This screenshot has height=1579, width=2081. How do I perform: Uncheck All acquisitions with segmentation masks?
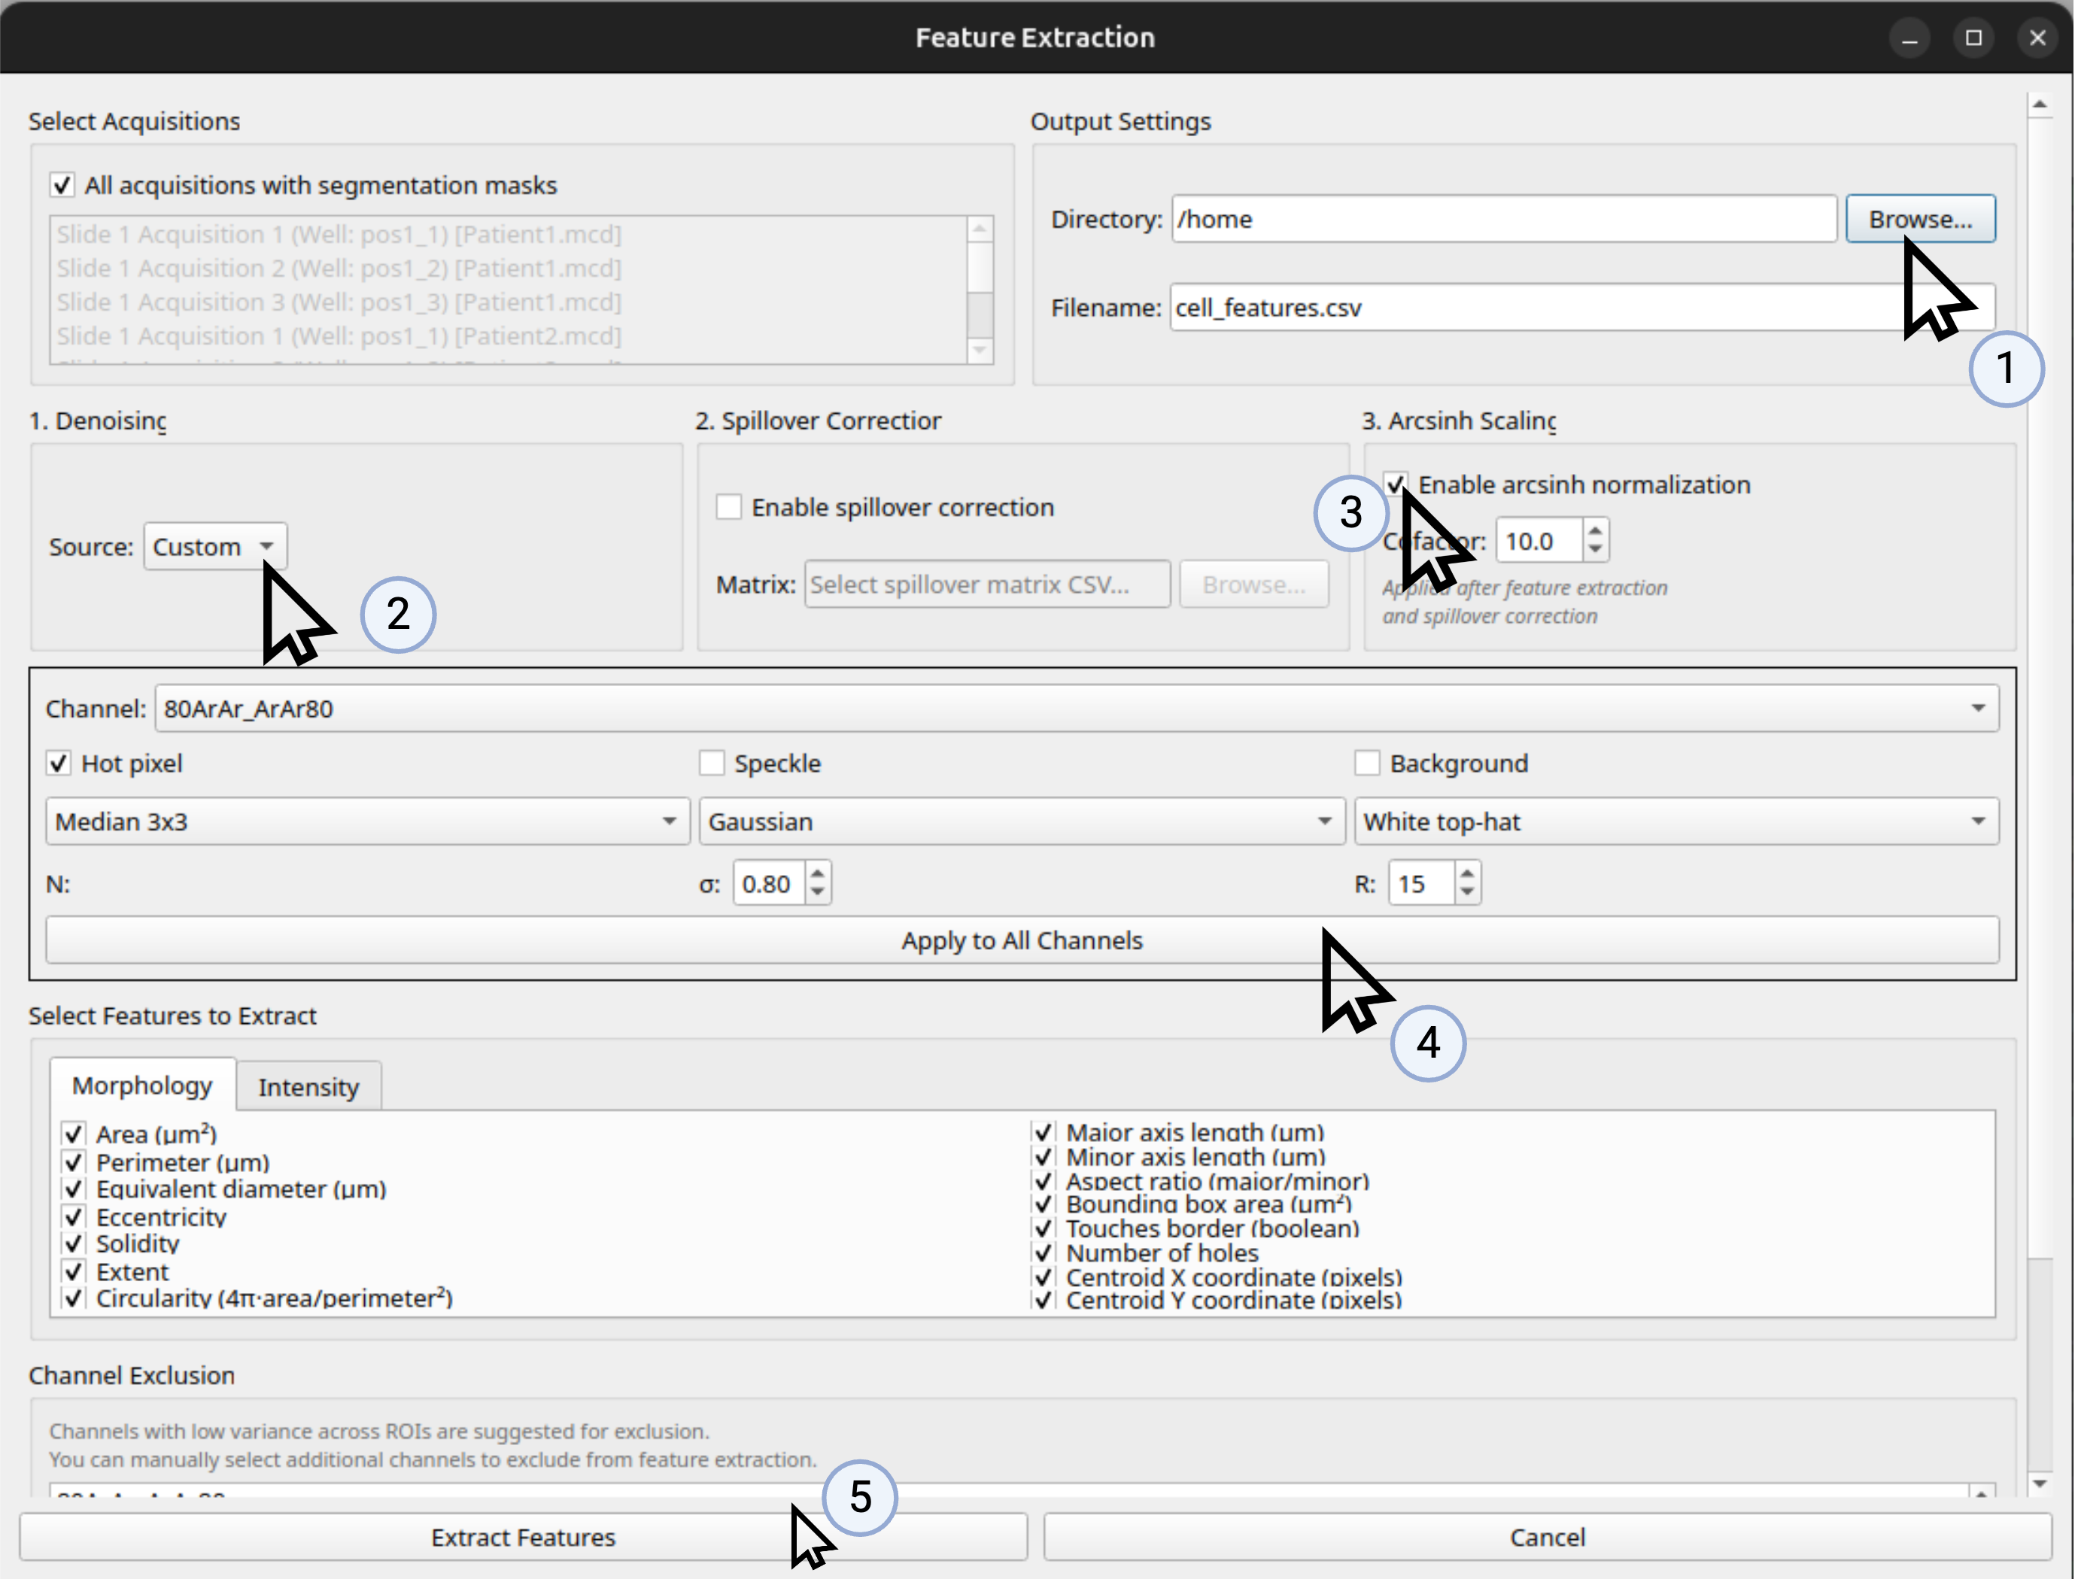(62, 185)
